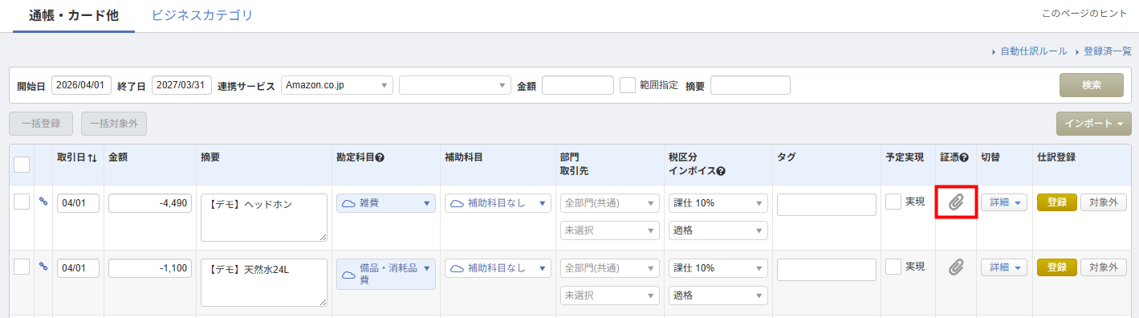Image resolution: width=1139 pixels, height=318 pixels.
Task: Open the help icon next to 勘定科目
Action: coord(380,157)
